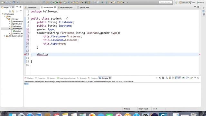Viewport: 206px width, 116px height.
Task: Collapse the student.java tree node
Action: [9, 29]
